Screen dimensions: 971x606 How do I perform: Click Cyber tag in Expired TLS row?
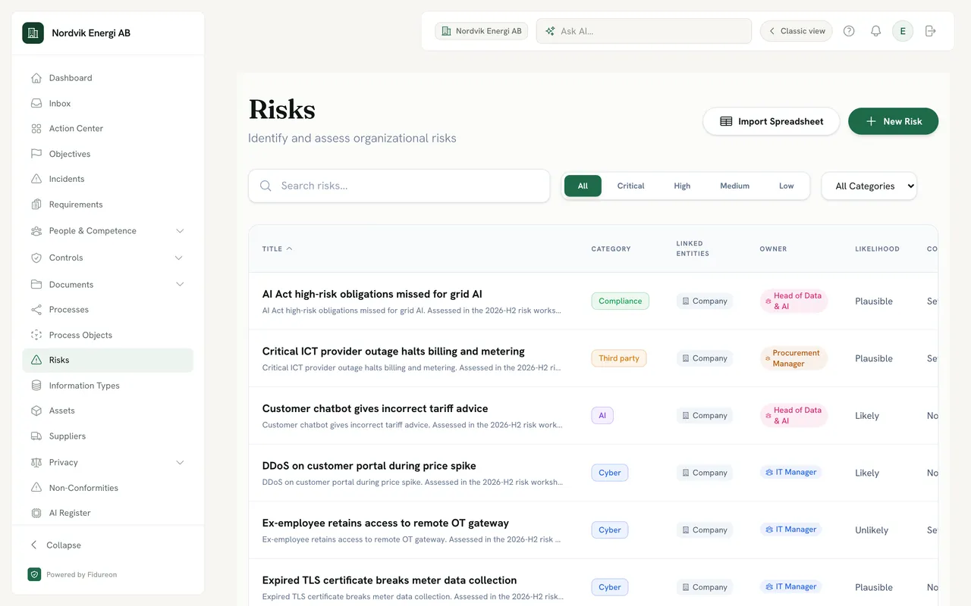point(610,587)
